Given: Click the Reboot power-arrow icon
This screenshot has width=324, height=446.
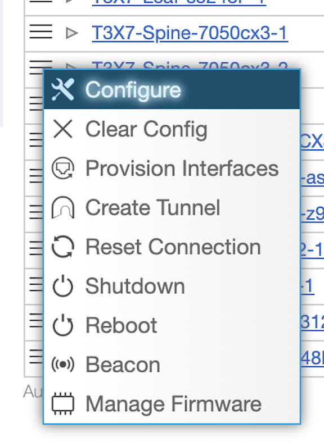Looking at the screenshot, I should 62,325.
